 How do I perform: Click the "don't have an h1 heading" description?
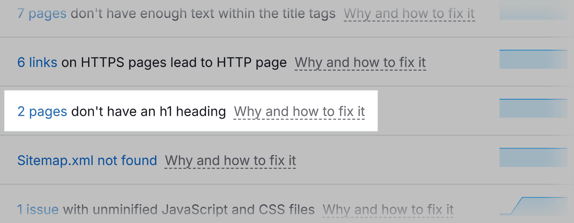148,111
